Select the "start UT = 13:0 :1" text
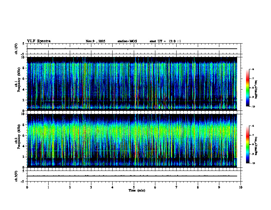Screen dimensions: 271x210 coord(165,41)
